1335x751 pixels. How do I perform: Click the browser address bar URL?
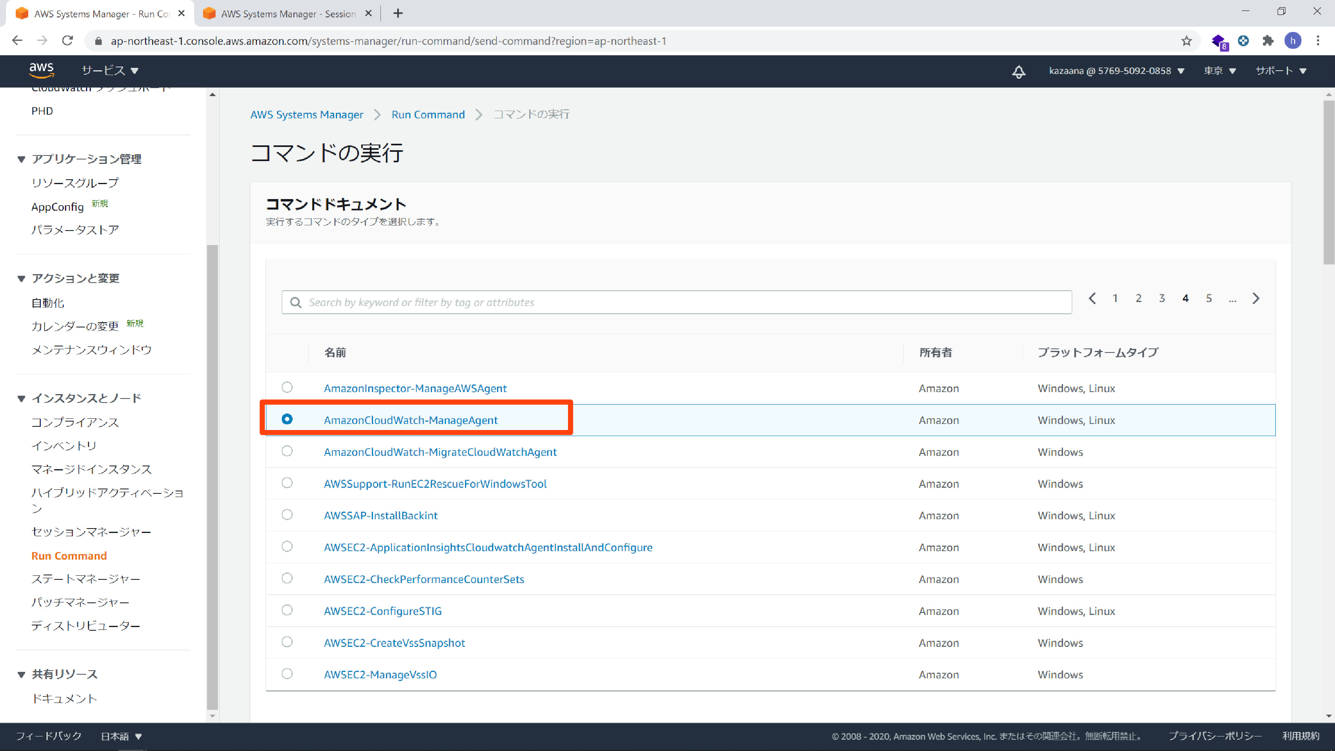coord(388,41)
